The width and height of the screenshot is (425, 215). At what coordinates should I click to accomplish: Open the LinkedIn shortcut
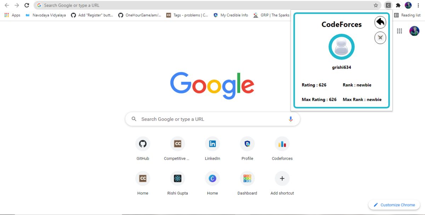[212, 149]
